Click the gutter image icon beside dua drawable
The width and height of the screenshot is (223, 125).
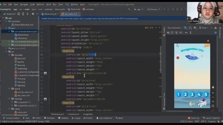click(x=45, y=99)
